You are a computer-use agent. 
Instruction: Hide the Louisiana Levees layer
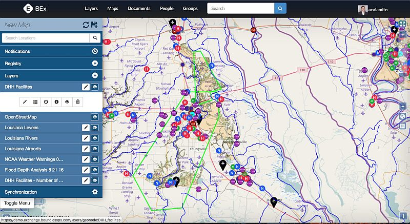coord(95,127)
